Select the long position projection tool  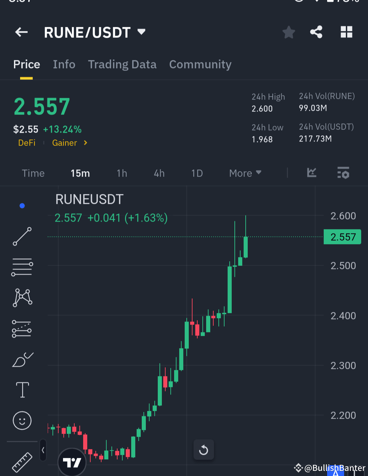22,328
